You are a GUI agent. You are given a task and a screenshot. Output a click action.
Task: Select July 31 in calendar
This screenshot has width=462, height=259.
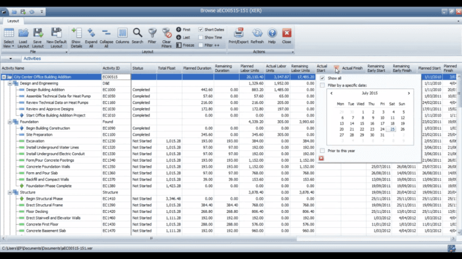click(382, 135)
